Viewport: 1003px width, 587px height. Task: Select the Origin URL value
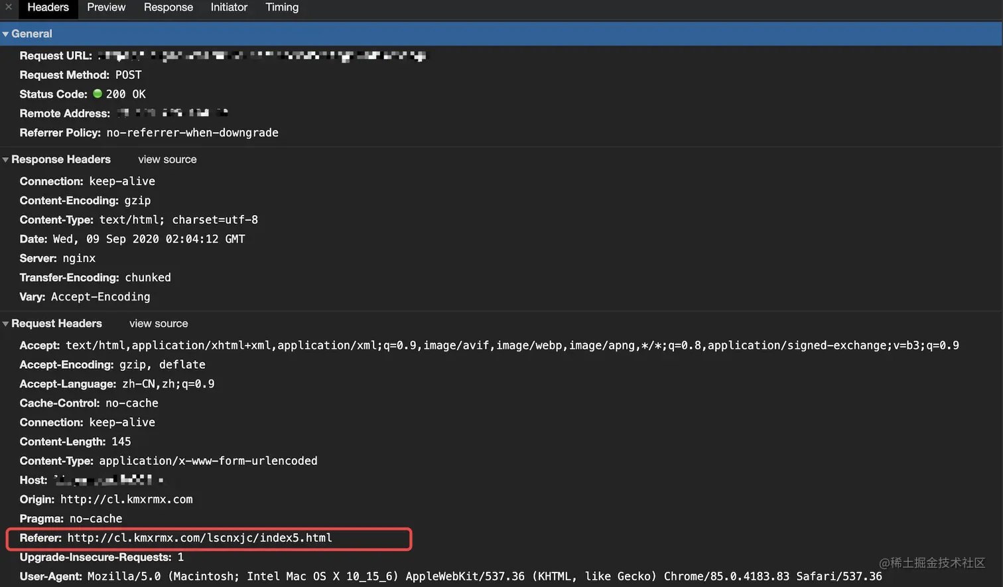click(127, 499)
